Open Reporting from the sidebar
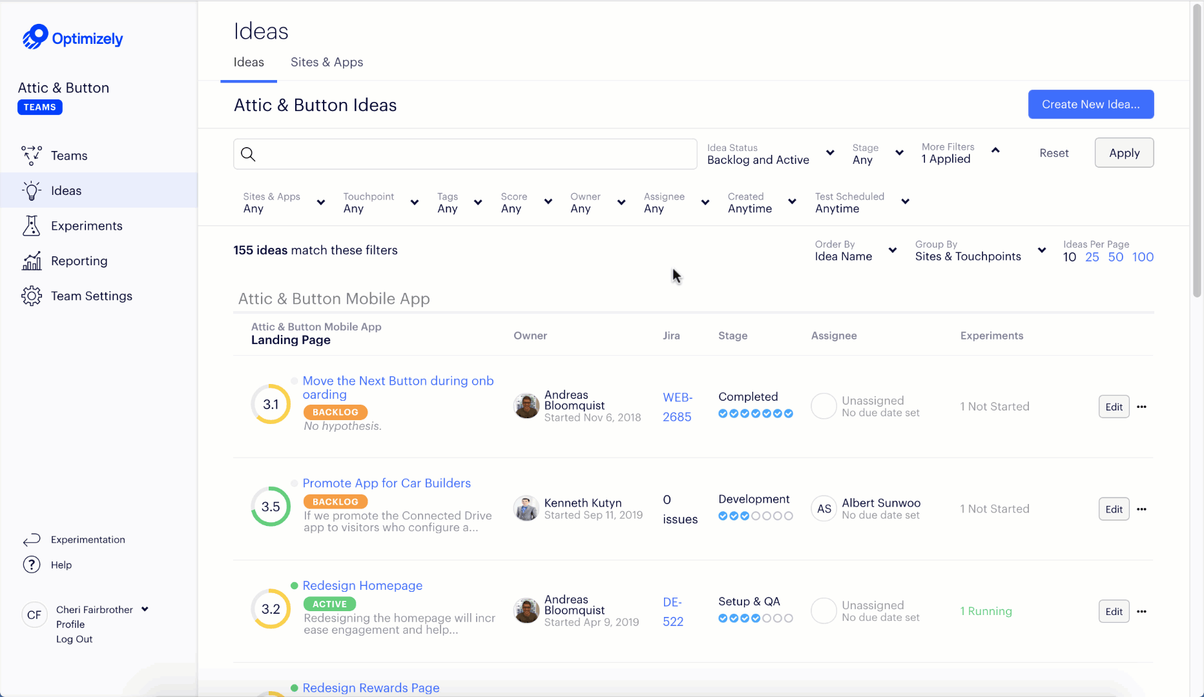1204x697 pixels. 79,261
